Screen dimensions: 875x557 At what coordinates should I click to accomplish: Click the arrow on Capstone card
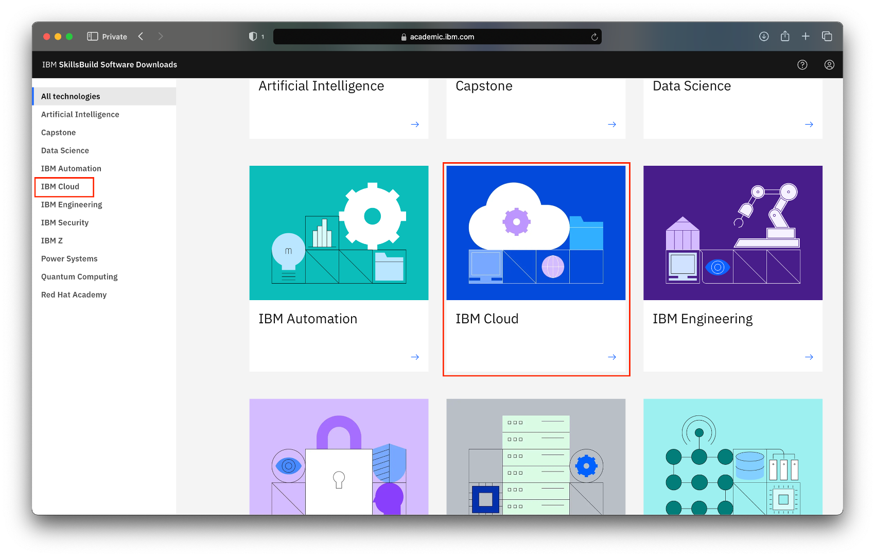(612, 125)
